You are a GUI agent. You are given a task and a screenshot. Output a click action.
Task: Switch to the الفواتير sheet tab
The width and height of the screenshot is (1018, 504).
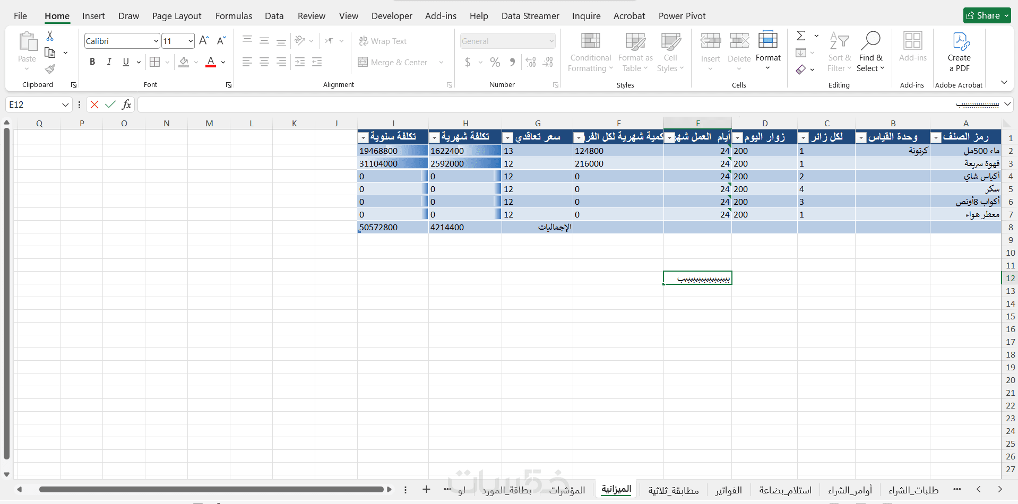click(728, 490)
